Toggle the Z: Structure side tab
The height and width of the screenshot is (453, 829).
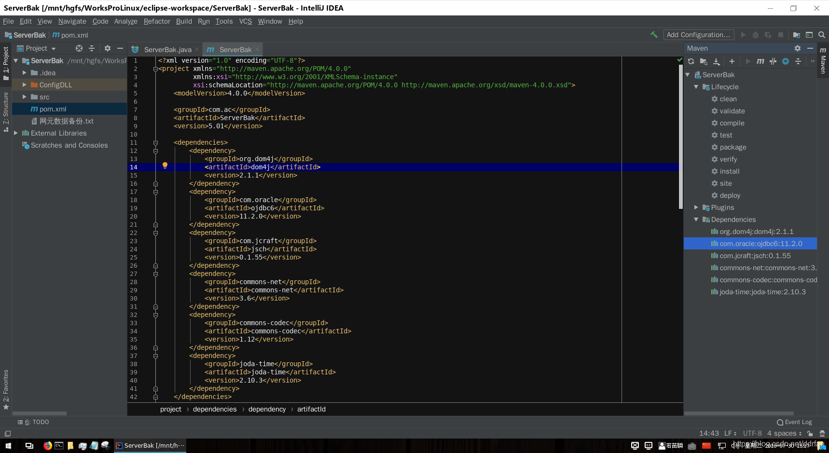6,112
